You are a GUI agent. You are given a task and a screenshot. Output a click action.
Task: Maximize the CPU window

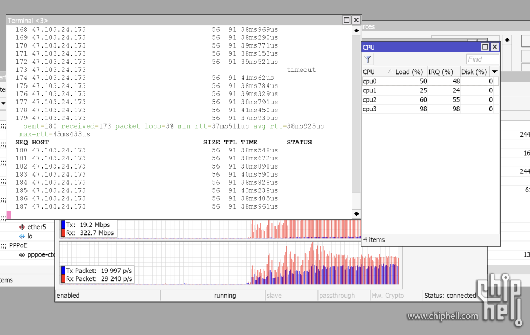click(485, 47)
